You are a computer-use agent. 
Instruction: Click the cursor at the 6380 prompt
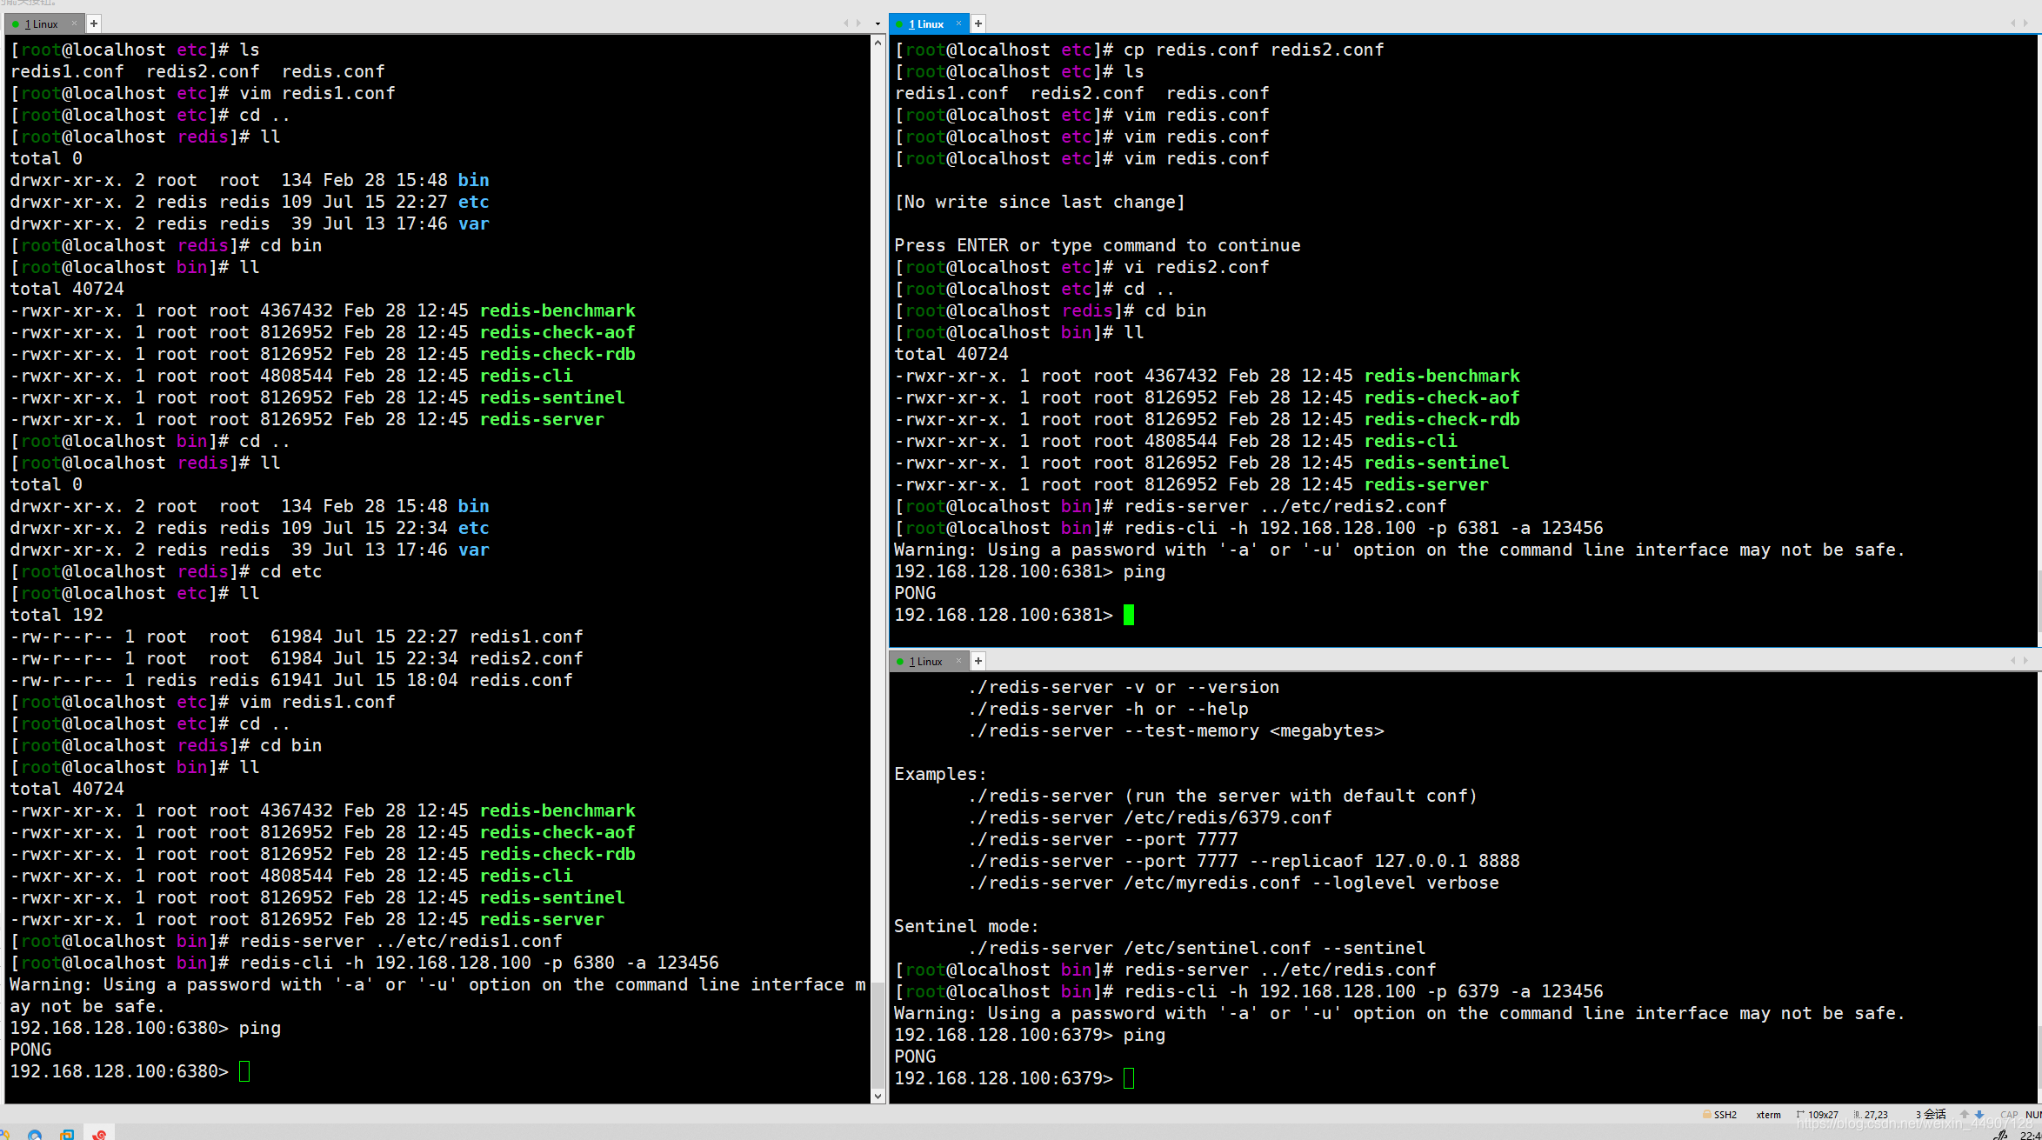244,1071
